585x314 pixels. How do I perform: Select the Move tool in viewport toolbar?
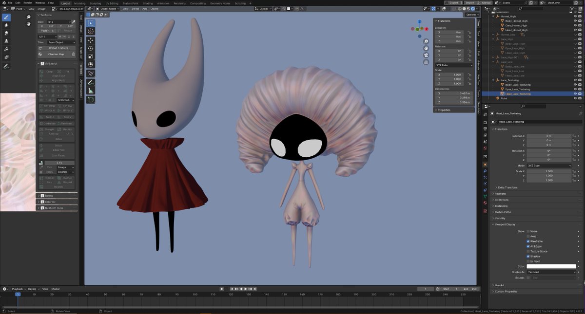pyautogui.click(x=91, y=40)
